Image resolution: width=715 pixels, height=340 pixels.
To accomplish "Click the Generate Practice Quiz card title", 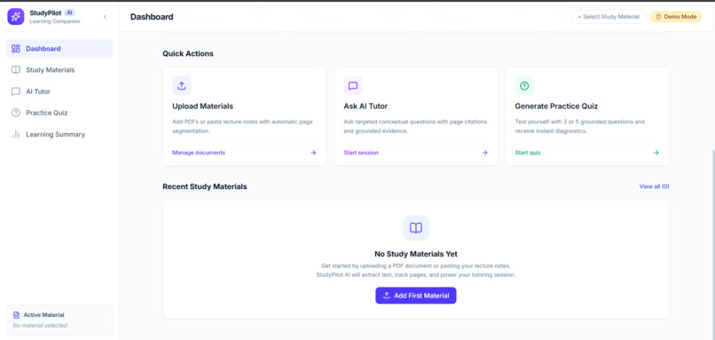I will coord(556,106).
